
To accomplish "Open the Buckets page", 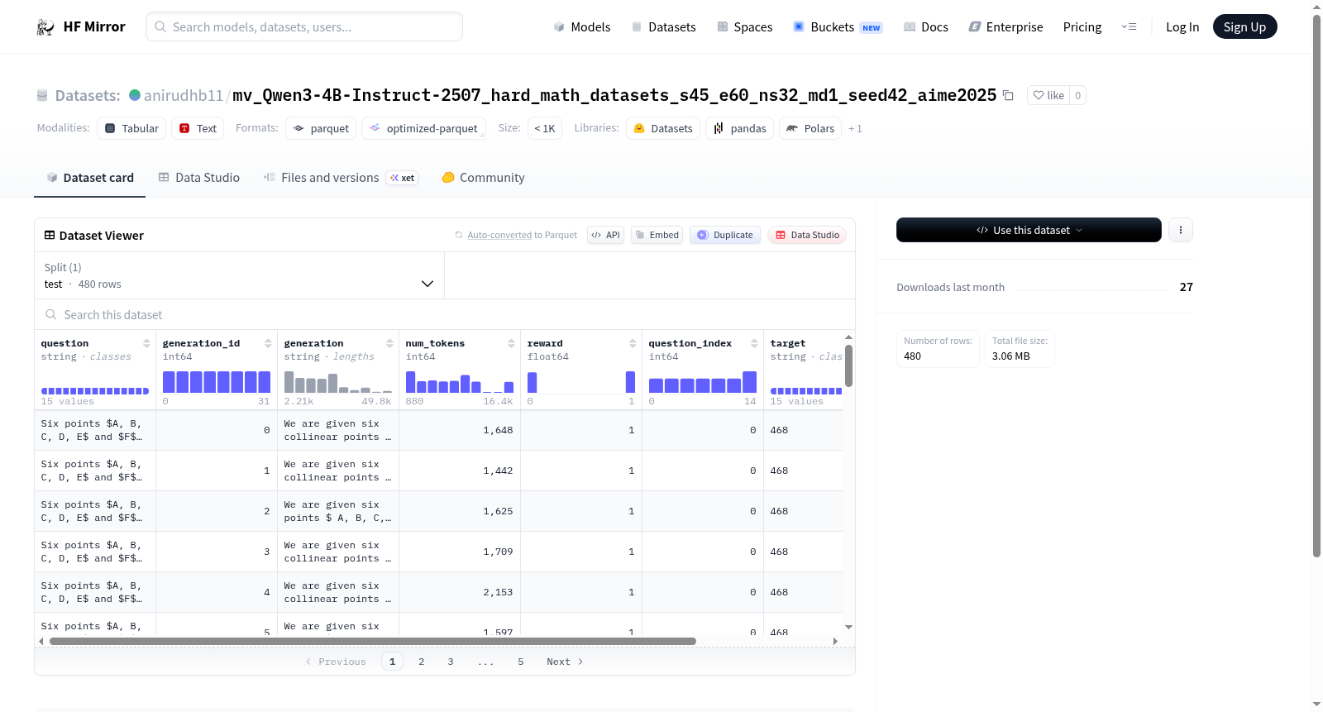I will pyautogui.click(x=837, y=27).
